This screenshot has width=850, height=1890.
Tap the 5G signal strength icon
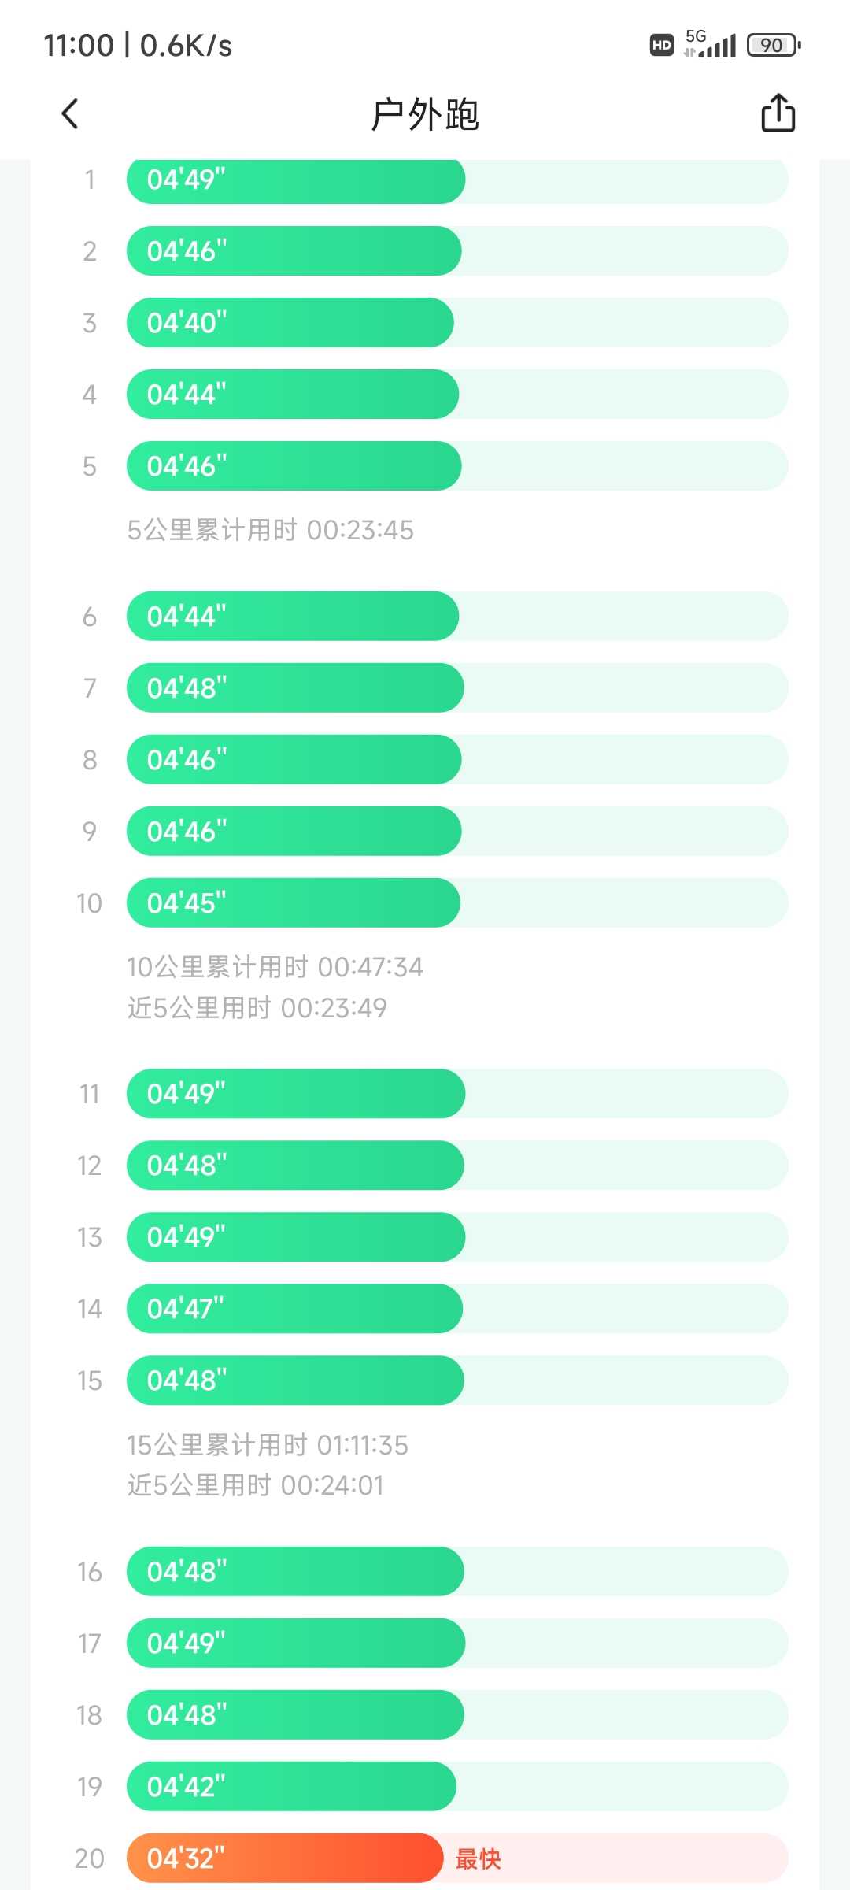tap(710, 43)
